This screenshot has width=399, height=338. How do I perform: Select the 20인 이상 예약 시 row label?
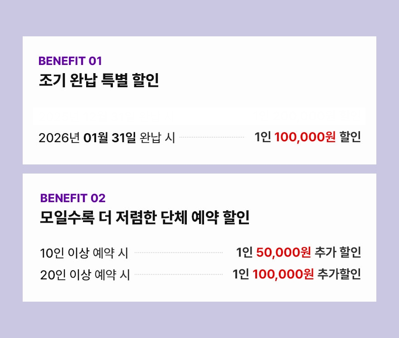click(x=85, y=275)
